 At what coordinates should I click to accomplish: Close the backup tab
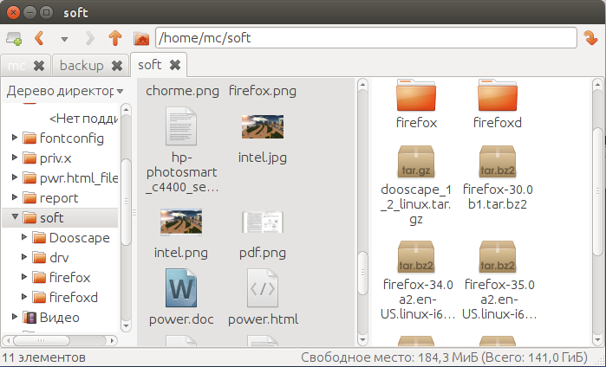coord(117,66)
